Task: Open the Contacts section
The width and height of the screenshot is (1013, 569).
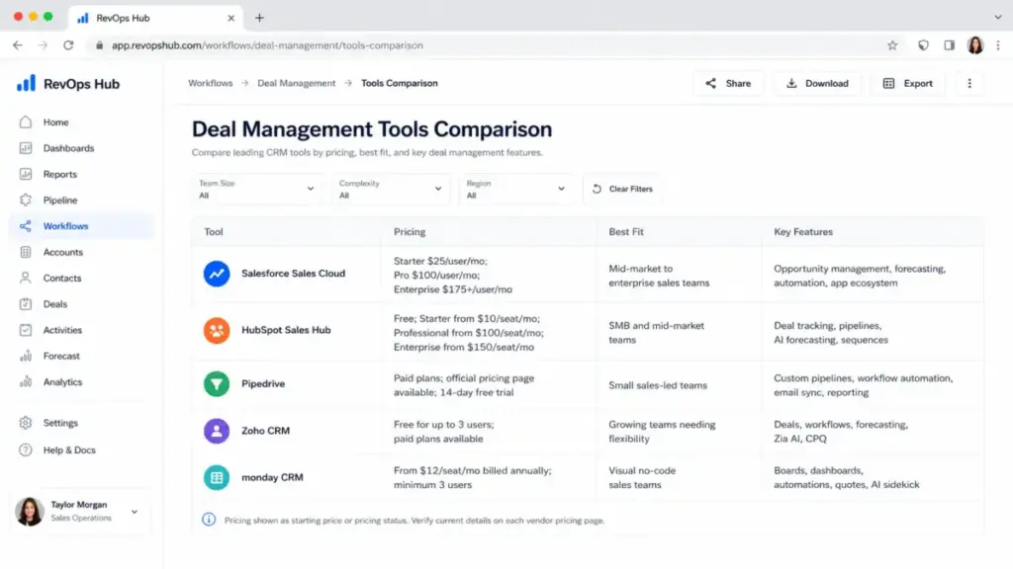Action: [62, 278]
